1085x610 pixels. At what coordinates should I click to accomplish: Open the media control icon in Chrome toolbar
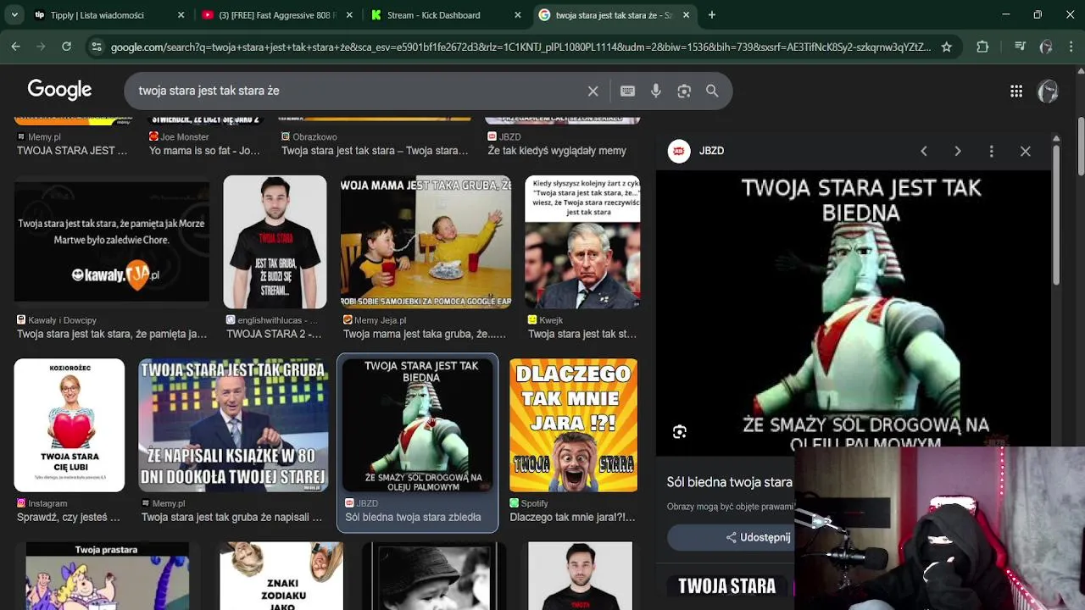(x=1020, y=47)
